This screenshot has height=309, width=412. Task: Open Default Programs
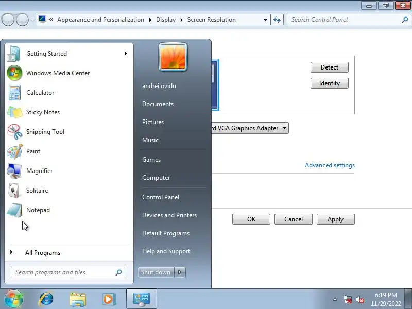coord(165,233)
